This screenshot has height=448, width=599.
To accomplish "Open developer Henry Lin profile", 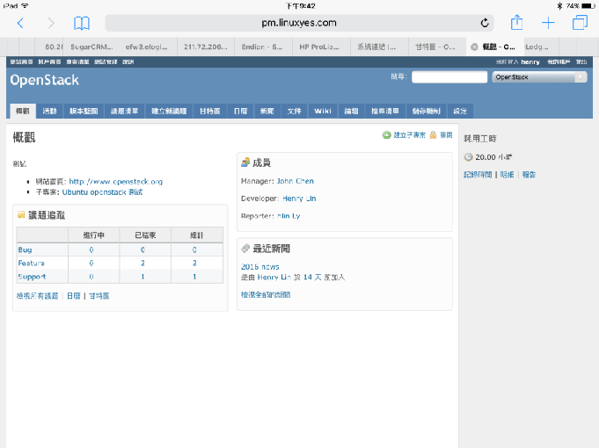I will tap(299, 199).
